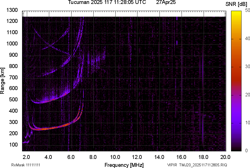250x168 pixels.
Task: Click the 'TMJ20_2025117112805.RIQ' file name
Action: pos(203,165)
